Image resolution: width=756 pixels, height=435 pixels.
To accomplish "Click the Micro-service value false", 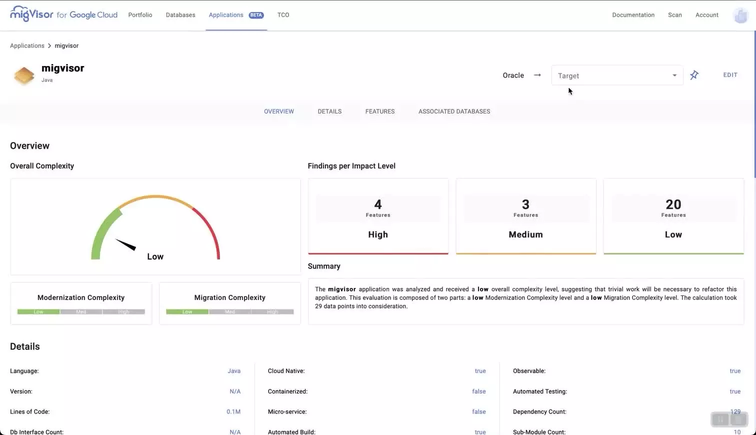I will point(479,412).
